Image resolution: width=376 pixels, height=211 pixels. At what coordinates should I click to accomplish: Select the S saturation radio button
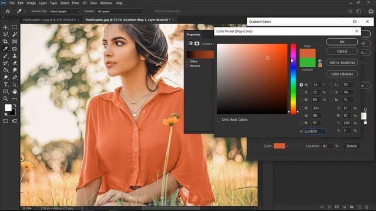coord(301,93)
